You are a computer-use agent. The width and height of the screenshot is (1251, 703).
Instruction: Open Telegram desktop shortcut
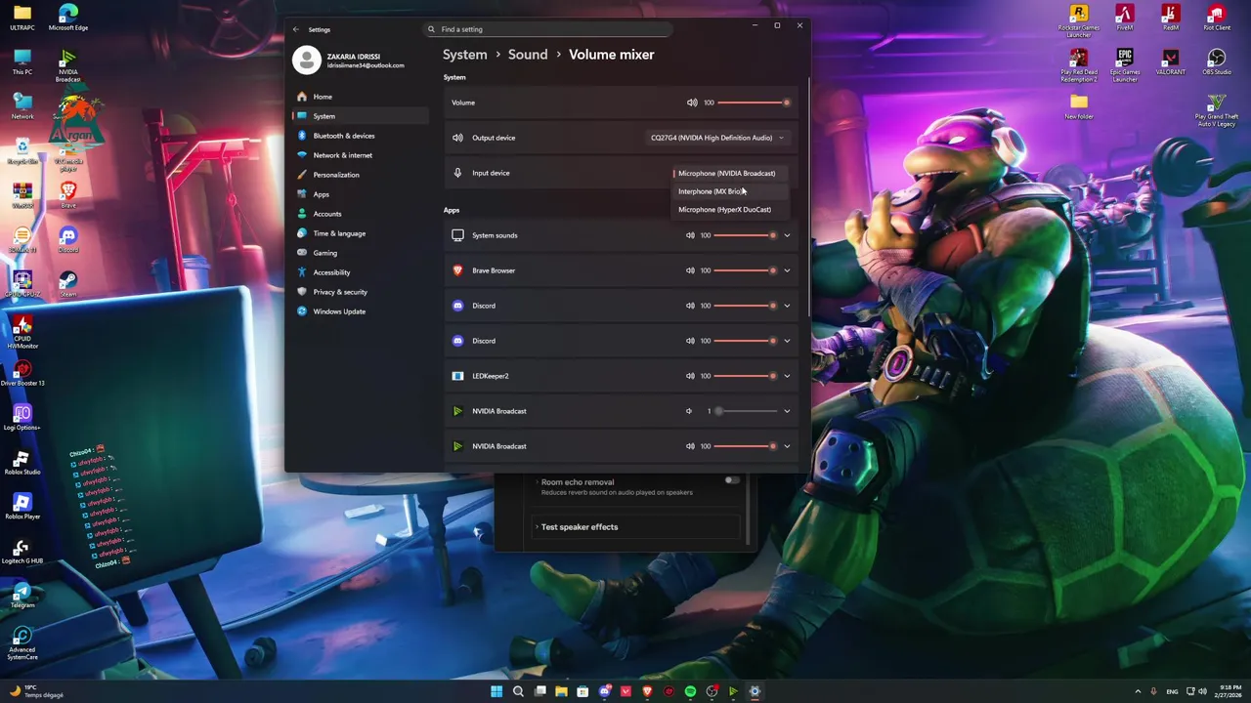22,596
